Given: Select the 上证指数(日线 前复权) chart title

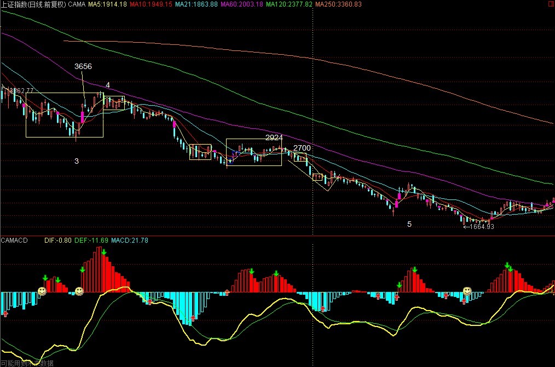Looking at the screenshot, I should click(x=33, y=4).
